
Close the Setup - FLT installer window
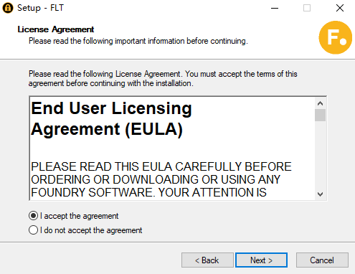tap(340, 8)
